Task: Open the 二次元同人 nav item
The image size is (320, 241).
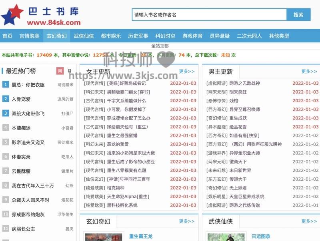Action: [x=249, y=36]
